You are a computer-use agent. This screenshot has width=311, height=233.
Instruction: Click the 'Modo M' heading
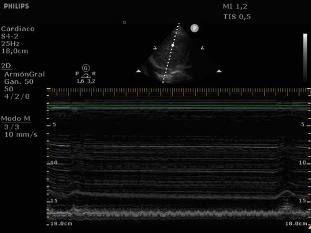pos(16,119)
